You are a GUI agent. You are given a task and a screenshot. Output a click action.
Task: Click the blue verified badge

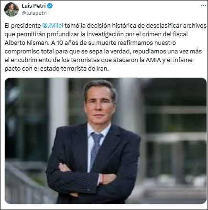[x=50, y=6]
